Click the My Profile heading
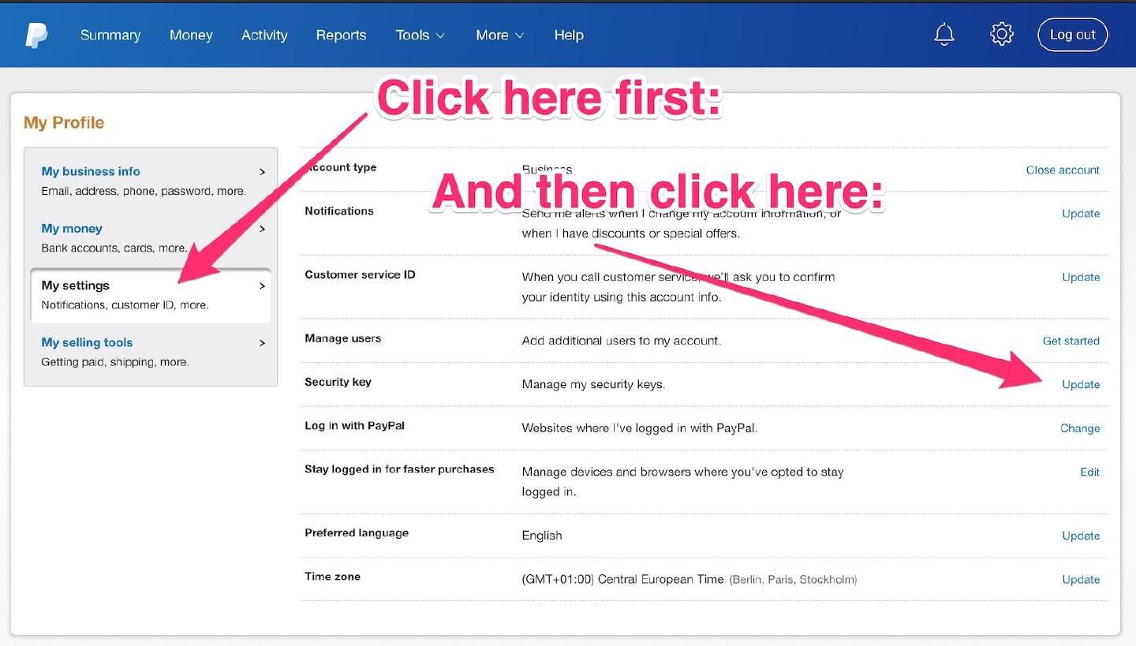The image size is (1136, 646). click(64, 122)
